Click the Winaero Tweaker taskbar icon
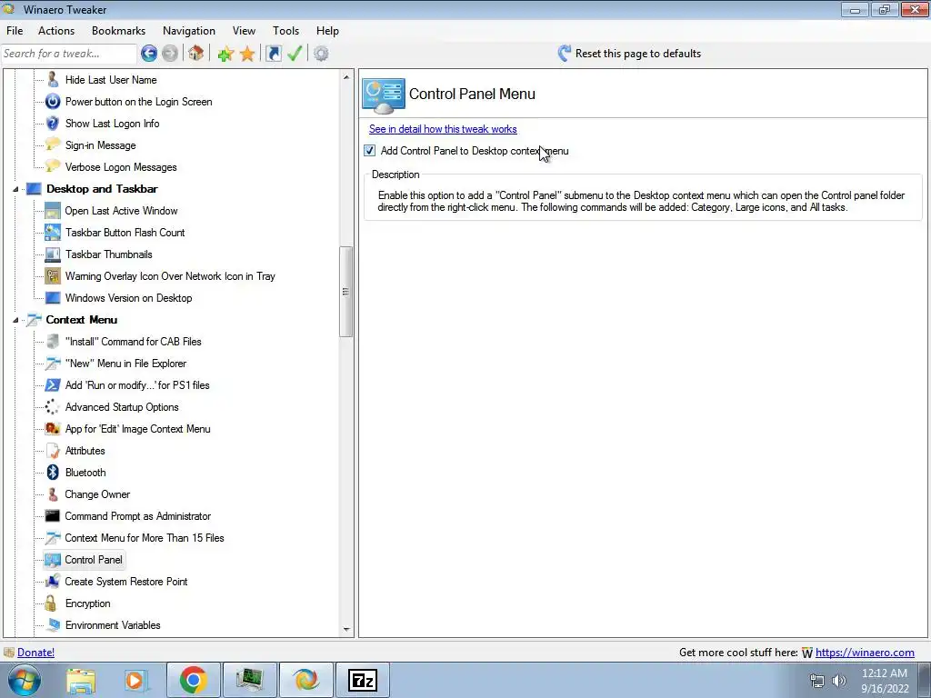Viewport: 931px width, 698px height. 306,680
